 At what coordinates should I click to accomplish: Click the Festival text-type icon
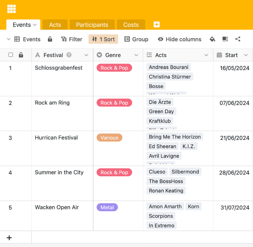tap(38, 55)
